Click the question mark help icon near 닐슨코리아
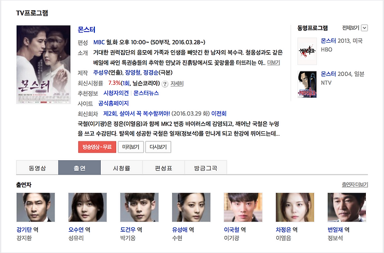This screenshot has width=384, height=253. point(165,84)
